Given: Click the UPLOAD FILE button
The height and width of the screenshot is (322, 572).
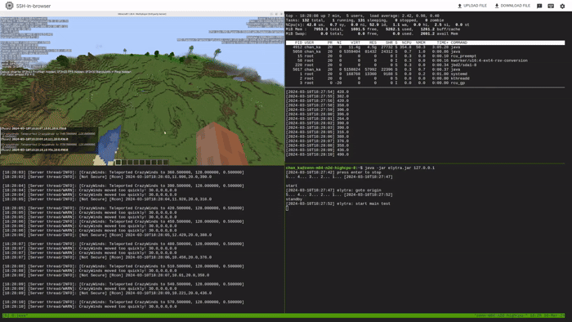Looking at the screenshot, I should tap(472, 6).
